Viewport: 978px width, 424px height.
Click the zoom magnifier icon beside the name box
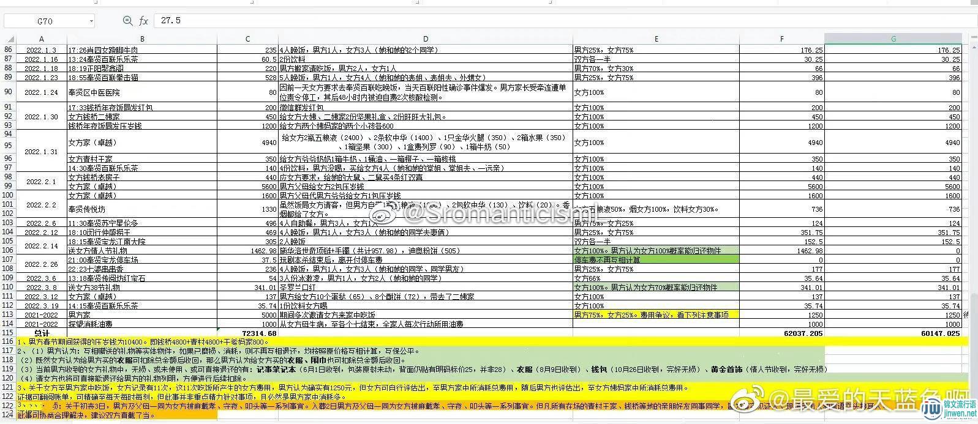[127, 21]
